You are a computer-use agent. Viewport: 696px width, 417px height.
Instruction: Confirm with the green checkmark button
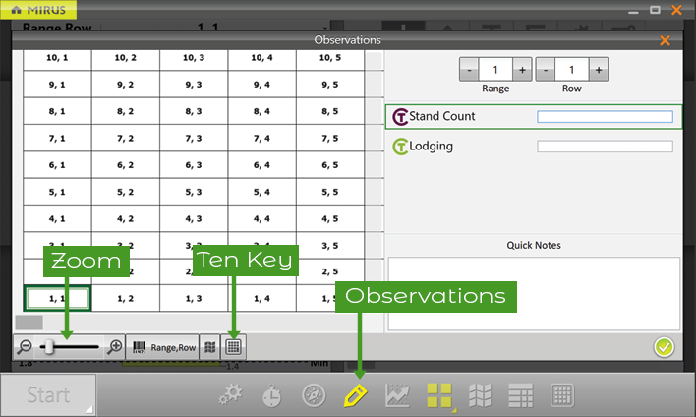point(665,346)
